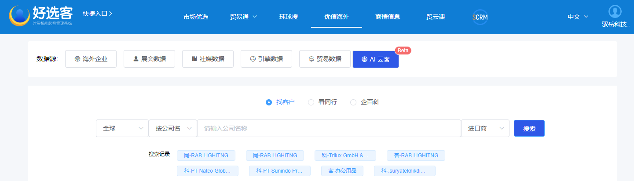Screen dimensions: 634x181
Task: Click the 搜索记录 label
Action: 159,154
